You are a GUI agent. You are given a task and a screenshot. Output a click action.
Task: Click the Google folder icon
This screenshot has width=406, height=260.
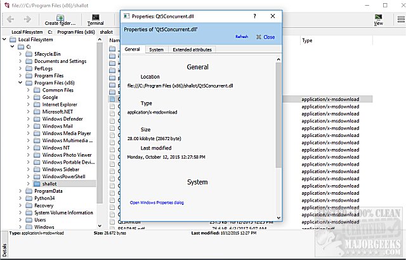tap(37, 97)
